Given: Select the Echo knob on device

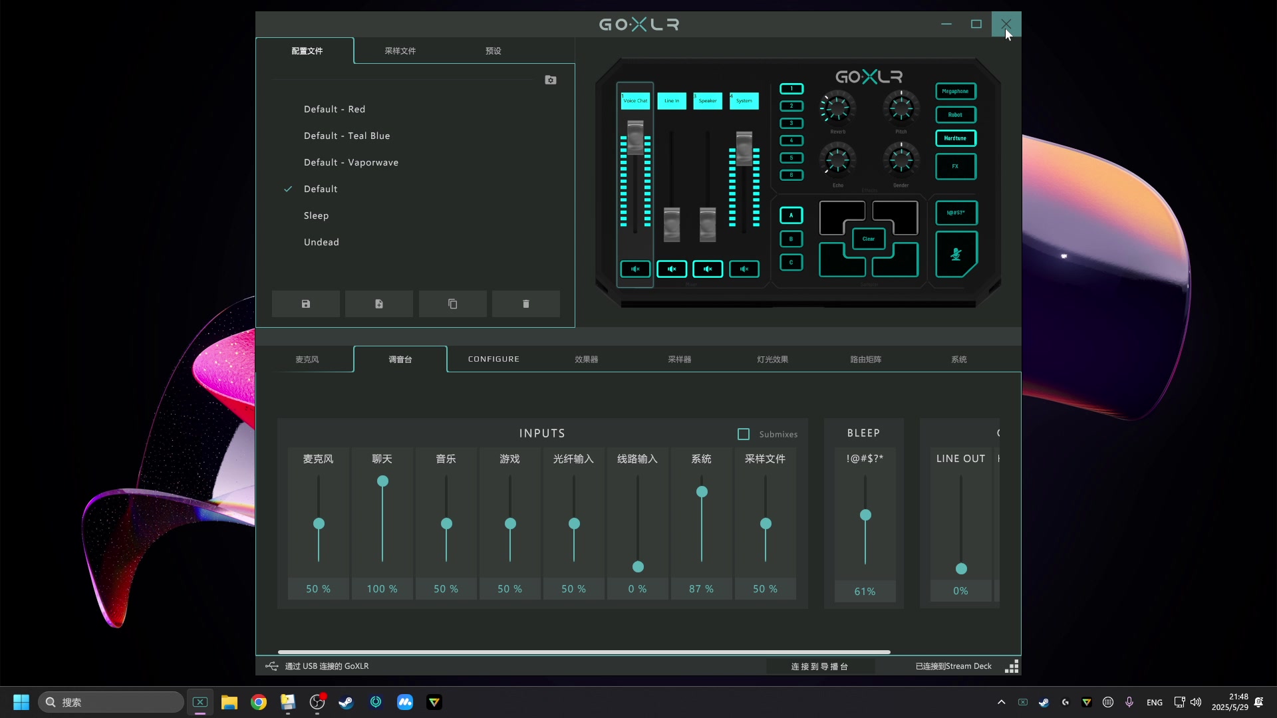Looking at the screenshot, I should click(x=837, y=160).
